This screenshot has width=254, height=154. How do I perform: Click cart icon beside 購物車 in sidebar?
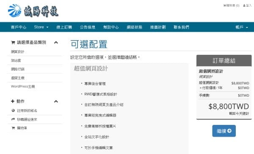13,128
